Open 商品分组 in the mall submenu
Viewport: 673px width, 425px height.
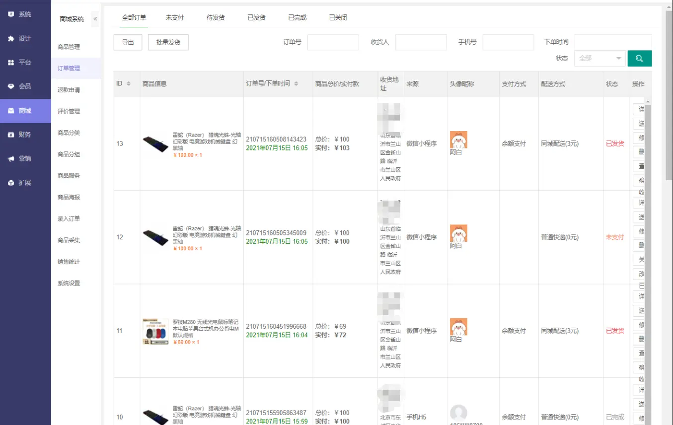click(69, 154)
